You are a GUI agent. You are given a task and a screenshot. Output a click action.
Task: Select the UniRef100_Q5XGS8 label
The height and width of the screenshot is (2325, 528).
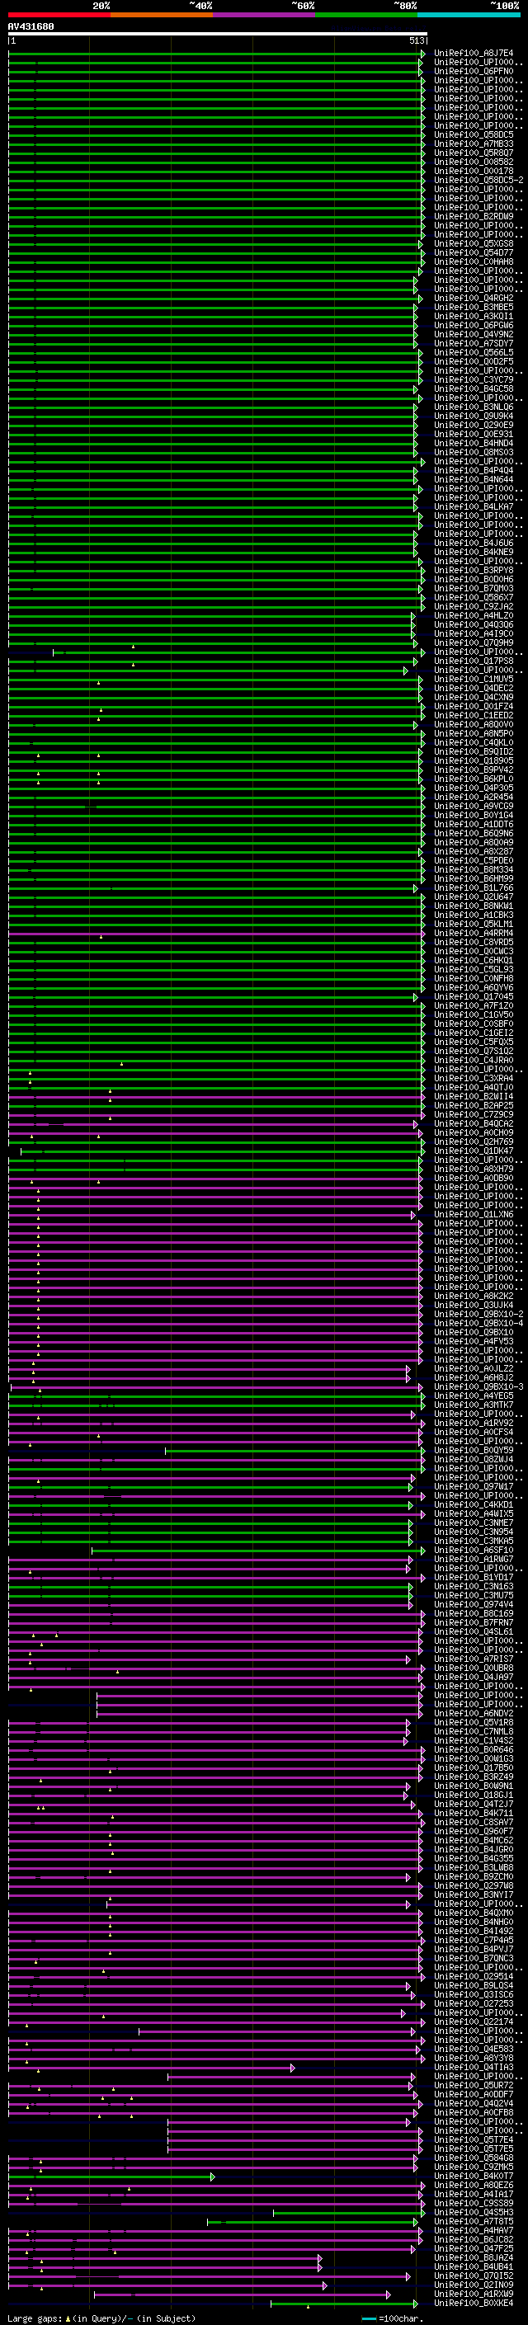473,243
